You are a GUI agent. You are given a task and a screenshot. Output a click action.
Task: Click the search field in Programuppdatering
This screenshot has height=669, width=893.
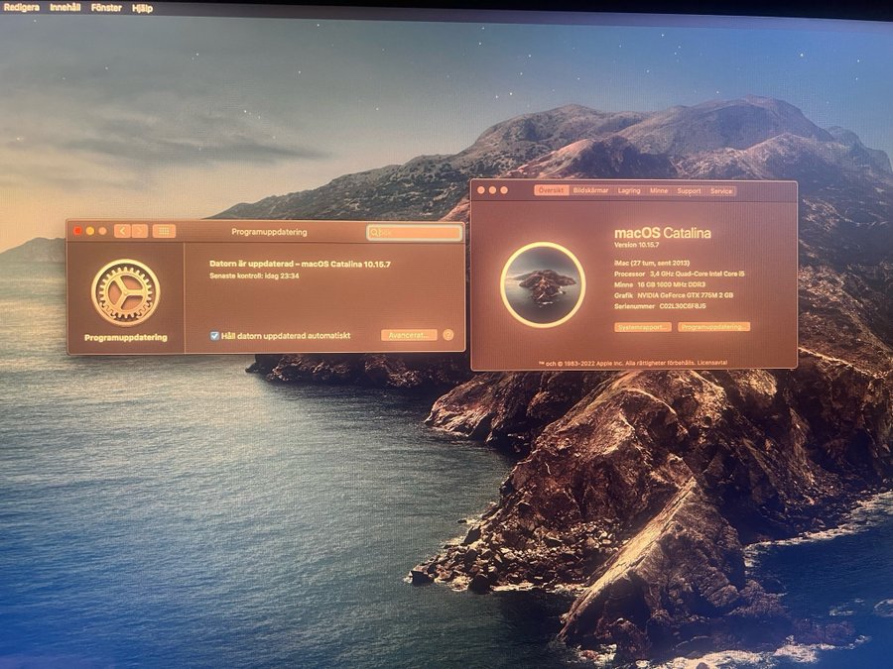pos(415,232)
